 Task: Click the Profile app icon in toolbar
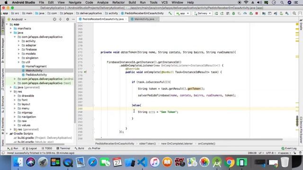[245, 13]
